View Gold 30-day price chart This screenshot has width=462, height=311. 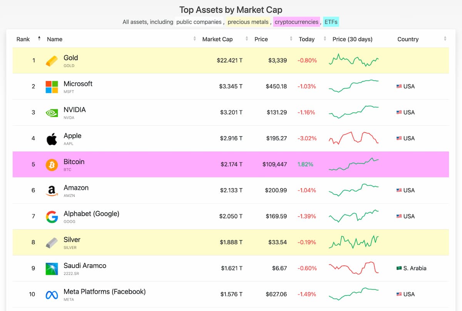click(354, 60)
